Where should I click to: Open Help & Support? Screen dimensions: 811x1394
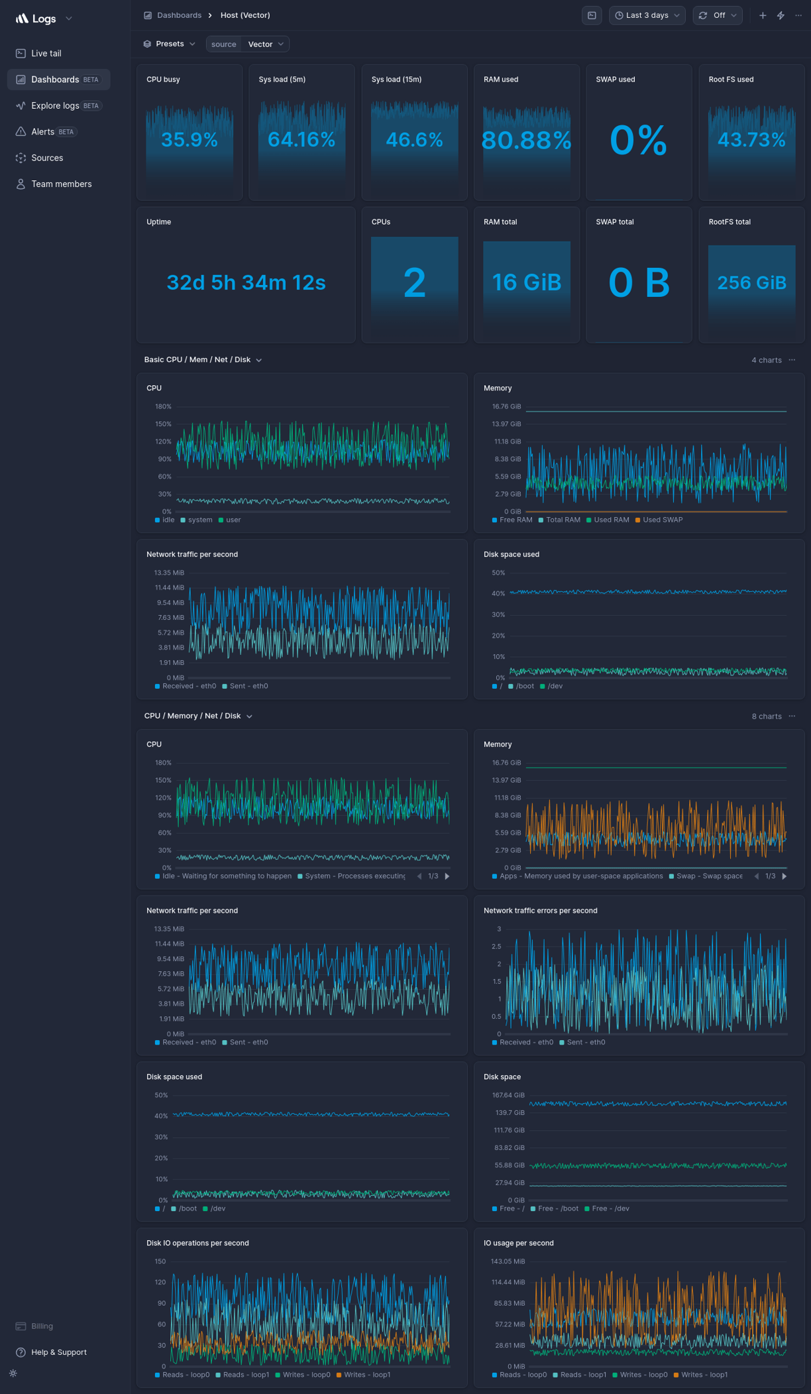[58, 1352]
